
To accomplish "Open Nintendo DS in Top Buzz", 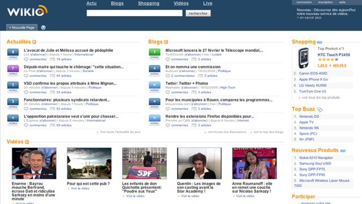I will pos(309,117).
